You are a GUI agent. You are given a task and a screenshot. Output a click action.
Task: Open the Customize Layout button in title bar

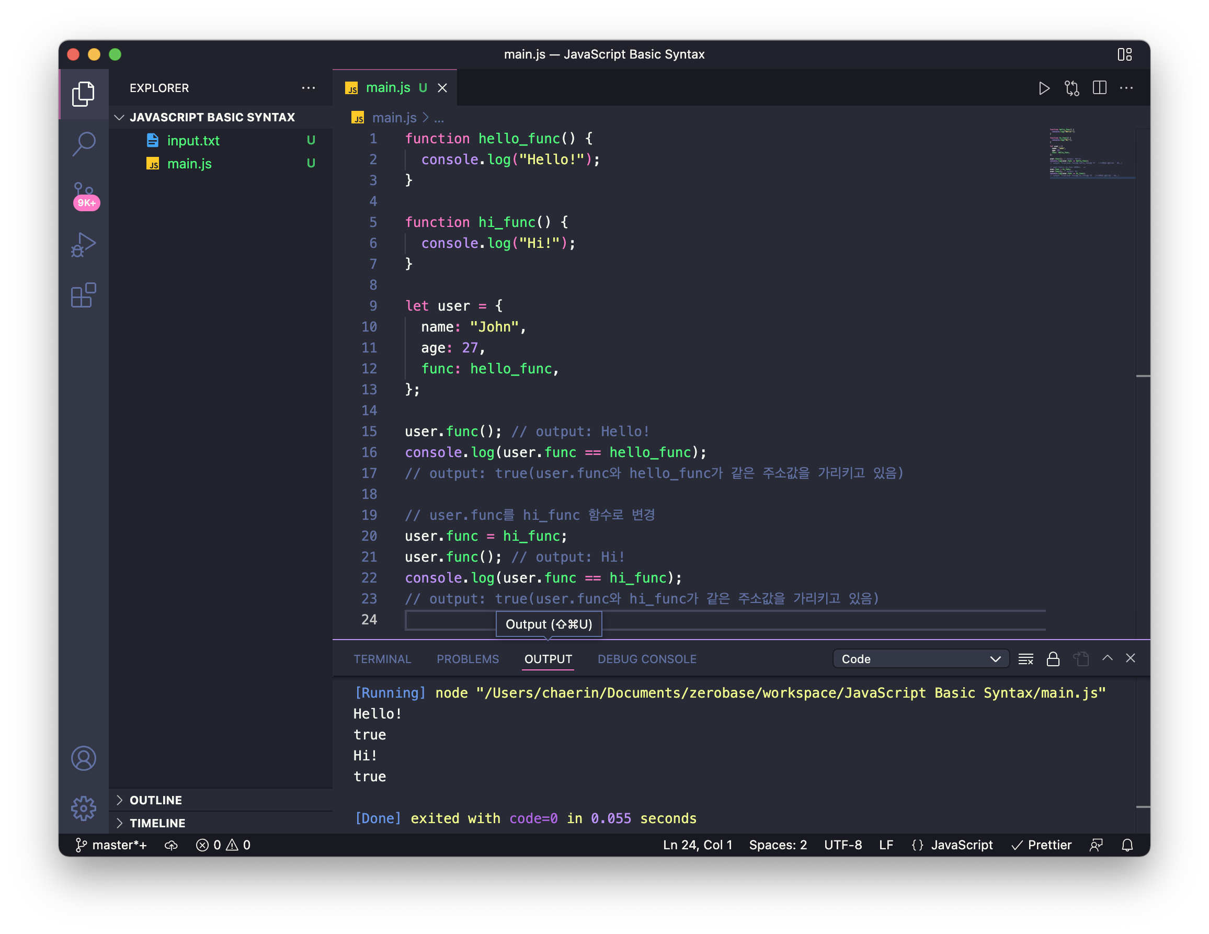point(1124,54)
